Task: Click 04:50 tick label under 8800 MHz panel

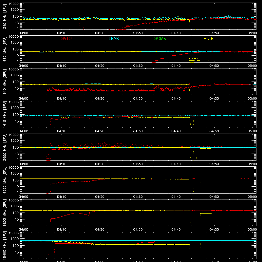Action: coord(214,230)
